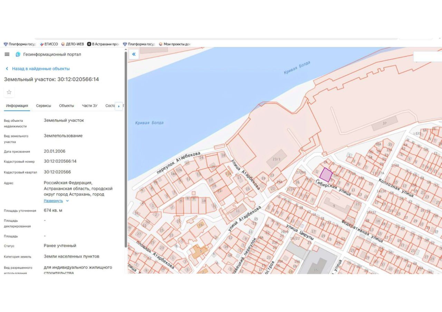The height and width of the screenshot is (312, 442).
Task: Add the land plot to favorites with the star
Action: coord(9,92)
